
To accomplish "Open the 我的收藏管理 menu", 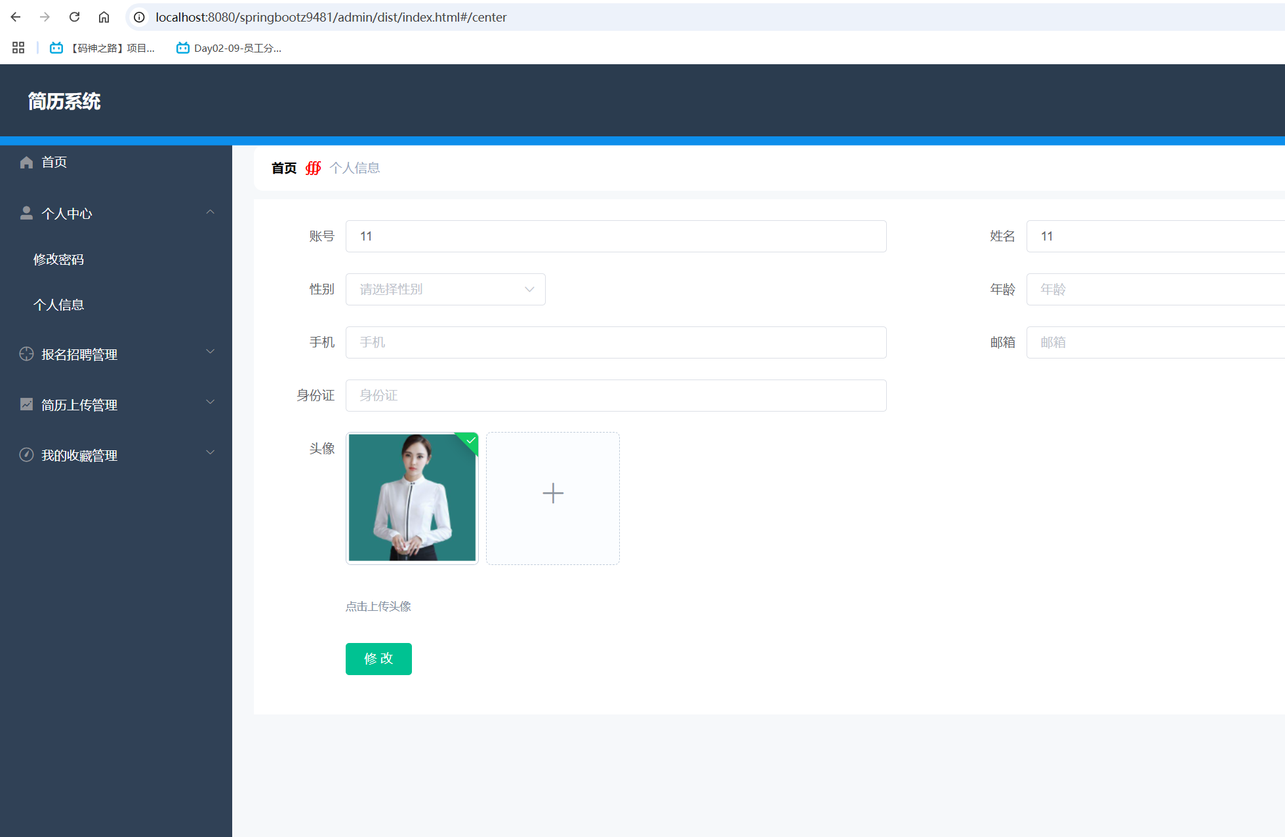I will tap(79, 456).
